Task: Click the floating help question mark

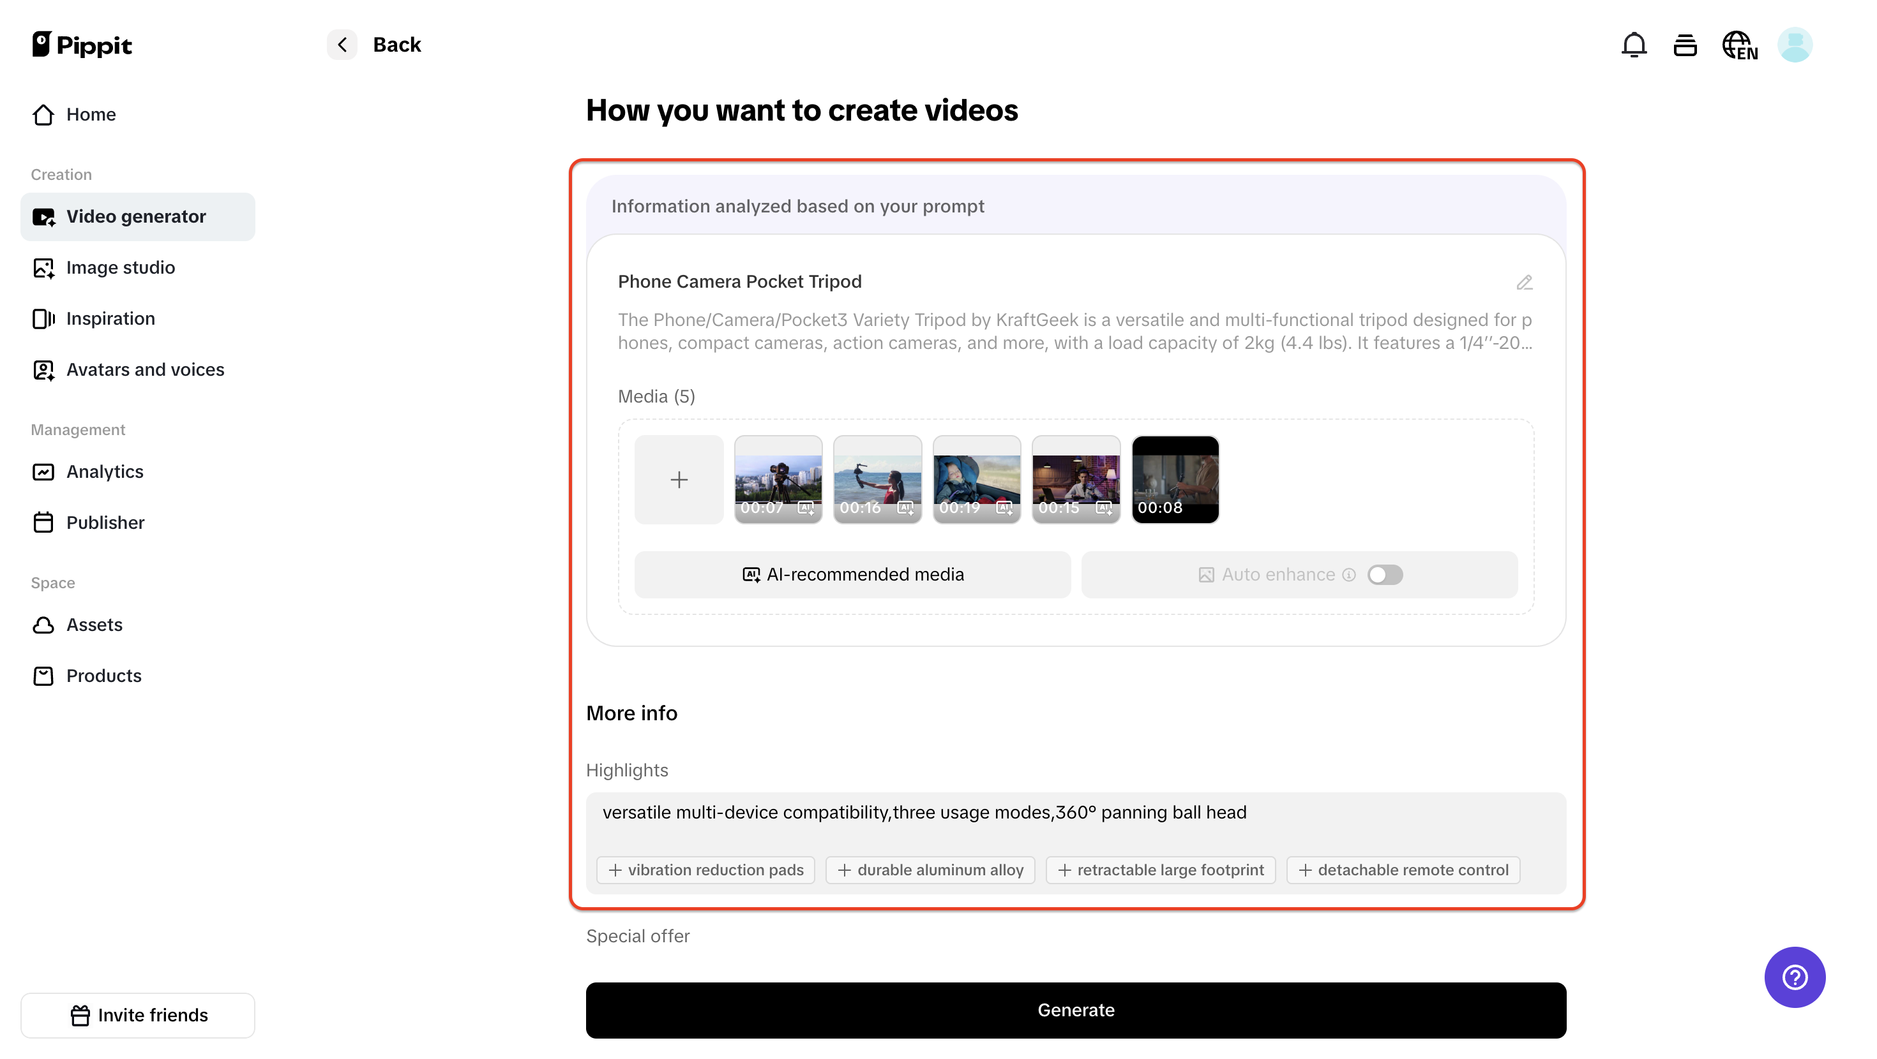Action: (x=1794, y=977)
